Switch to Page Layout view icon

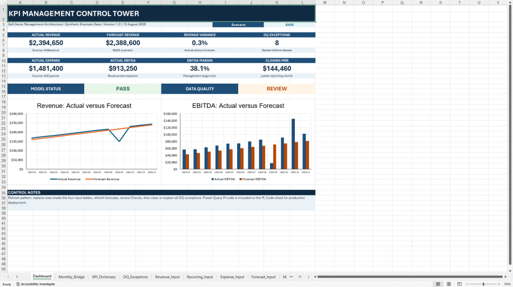tap(449, 284)
